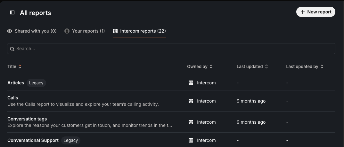Sort the list by the Last updated column
Image resolution: width=344 pixels, height=147 pixels.
click(252, 66)
